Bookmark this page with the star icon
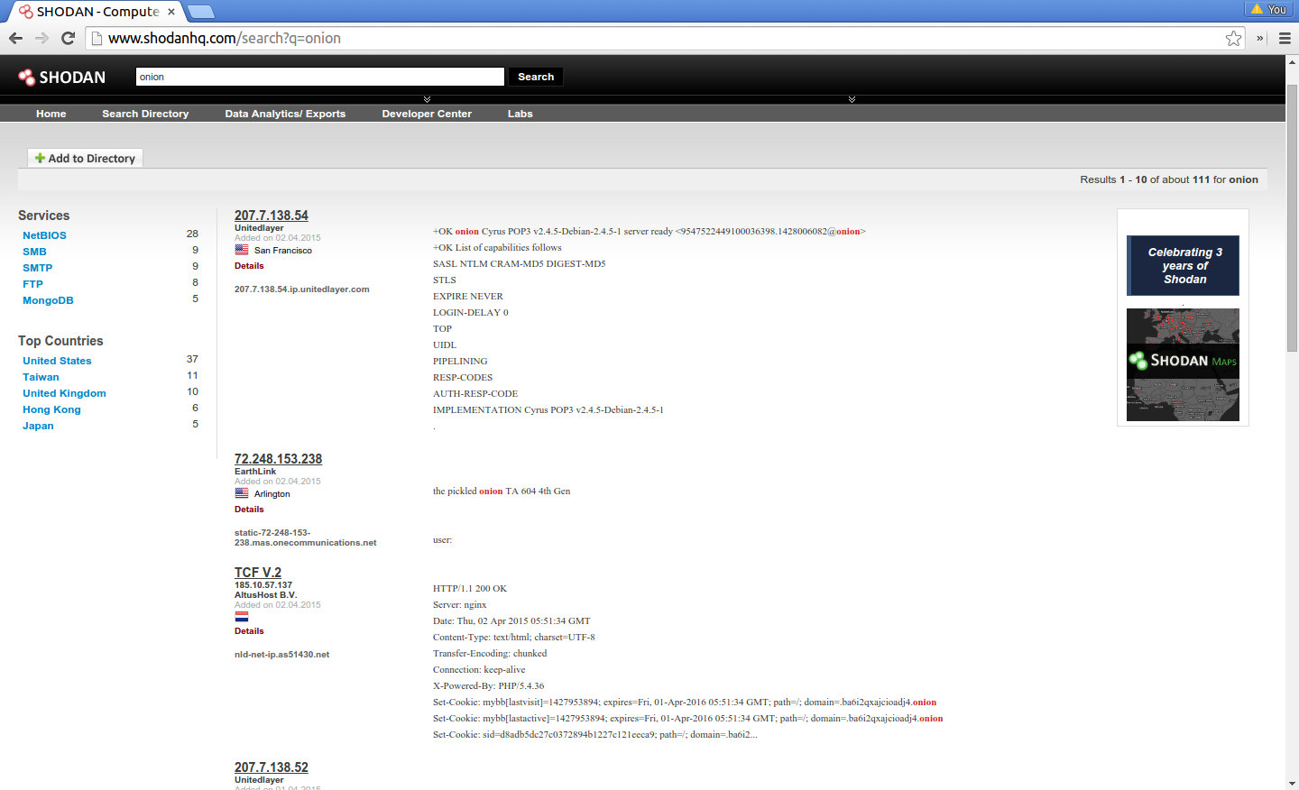 tap(1233, 38)
